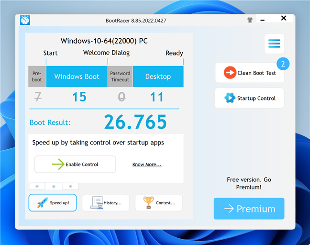Click the 'Boot Result:' label
Screen dimensions: 310x245
[50, 122]
